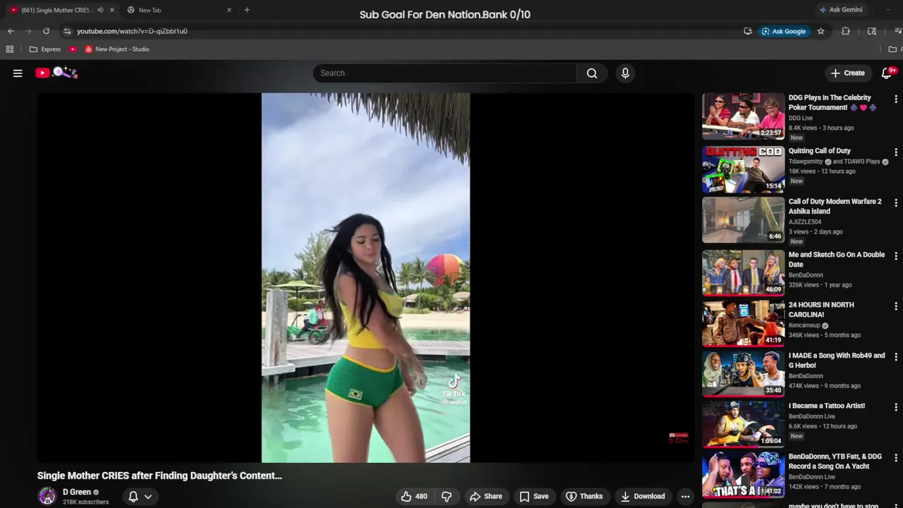903x508 pixels.
Task: Mute the tab via speaker icon
Action: tap(99, 10)
